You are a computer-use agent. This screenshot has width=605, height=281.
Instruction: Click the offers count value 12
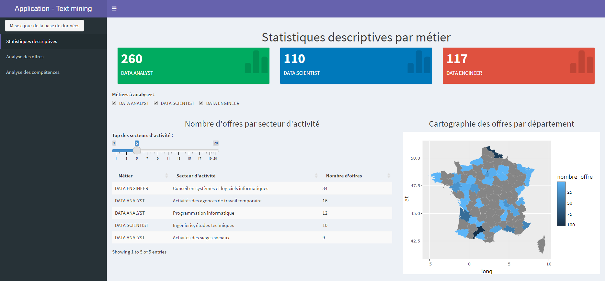(325, 213)
